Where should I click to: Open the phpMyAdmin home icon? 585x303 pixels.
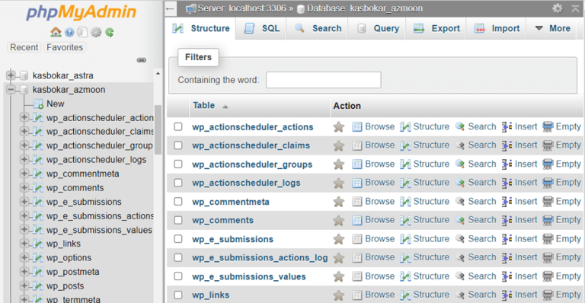(56, 32)
